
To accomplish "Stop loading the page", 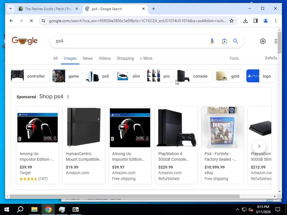I will [x=31, y=21].
